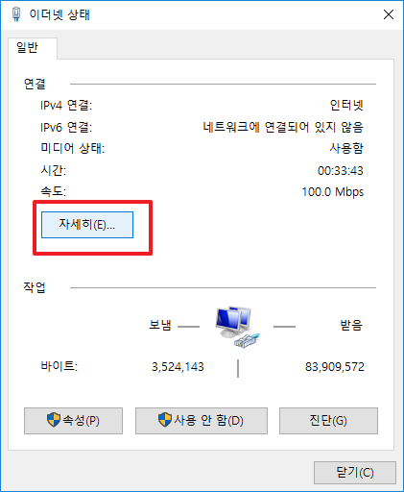Click the connection time 00:33:43
404x492 pixels.
341,171
